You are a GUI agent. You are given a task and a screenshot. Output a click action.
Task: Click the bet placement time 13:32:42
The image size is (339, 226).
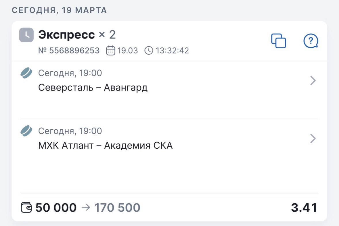[172, 51]
